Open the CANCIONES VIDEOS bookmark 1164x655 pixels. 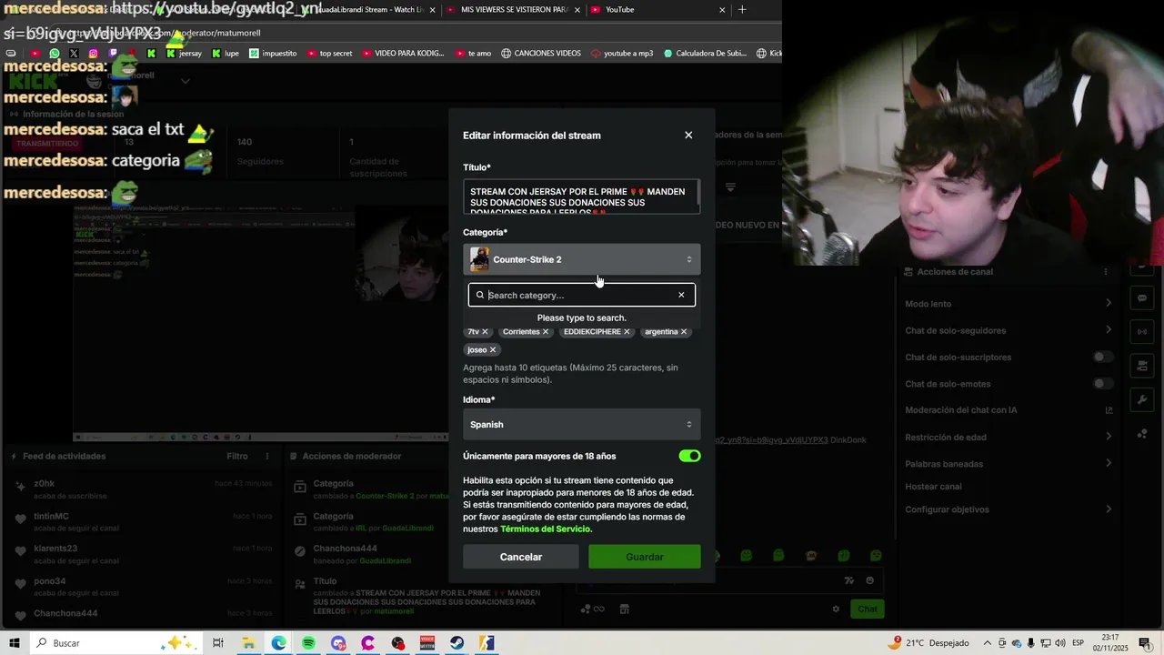pos(541,54)
